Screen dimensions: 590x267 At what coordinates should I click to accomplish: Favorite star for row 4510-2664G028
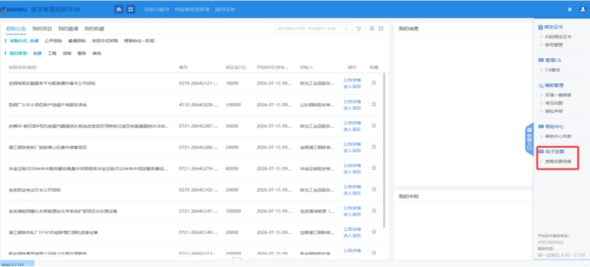374,104
